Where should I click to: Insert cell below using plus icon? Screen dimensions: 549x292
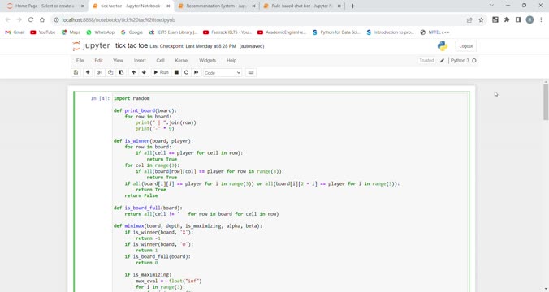88,72
